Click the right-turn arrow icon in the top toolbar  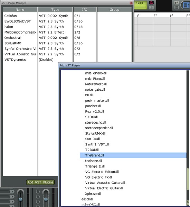pyautogui.click(x=177, y=2)
